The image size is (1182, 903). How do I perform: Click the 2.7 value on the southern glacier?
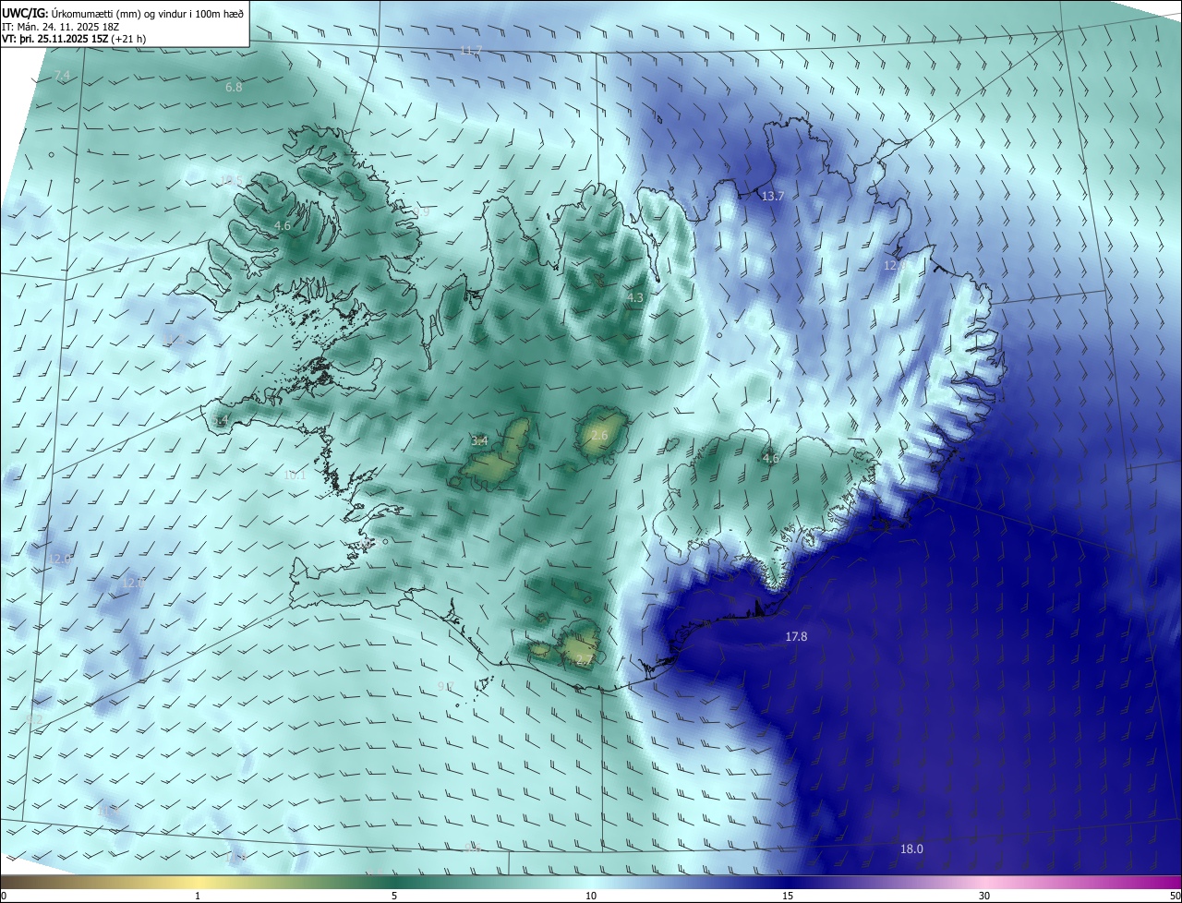[x=583, y=659]
